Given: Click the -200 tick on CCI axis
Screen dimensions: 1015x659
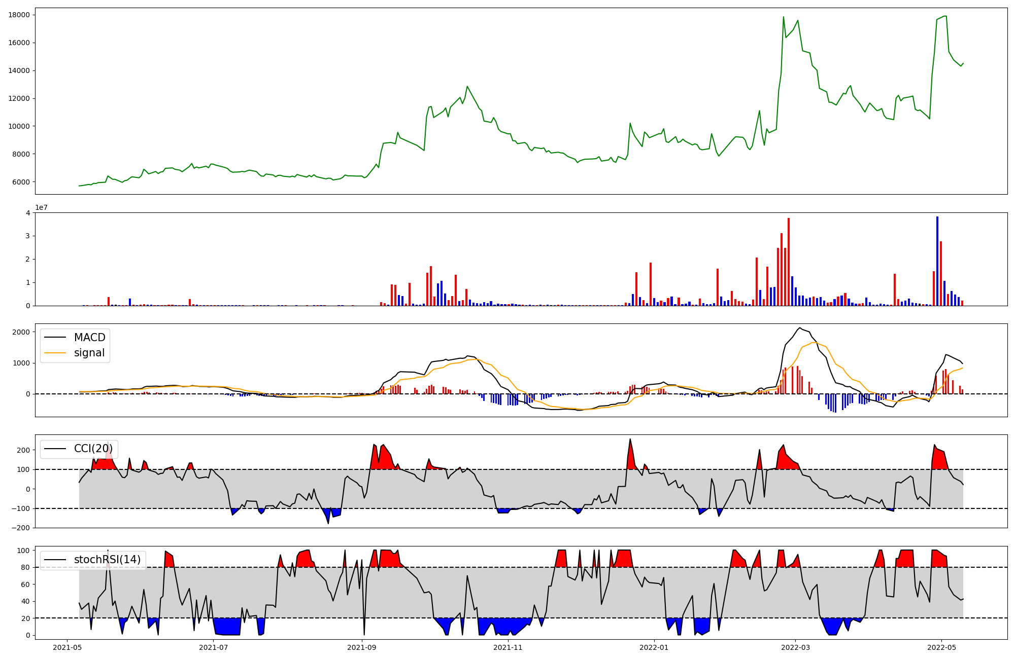Looking at the screenshot, I should [x=21, y=528].
